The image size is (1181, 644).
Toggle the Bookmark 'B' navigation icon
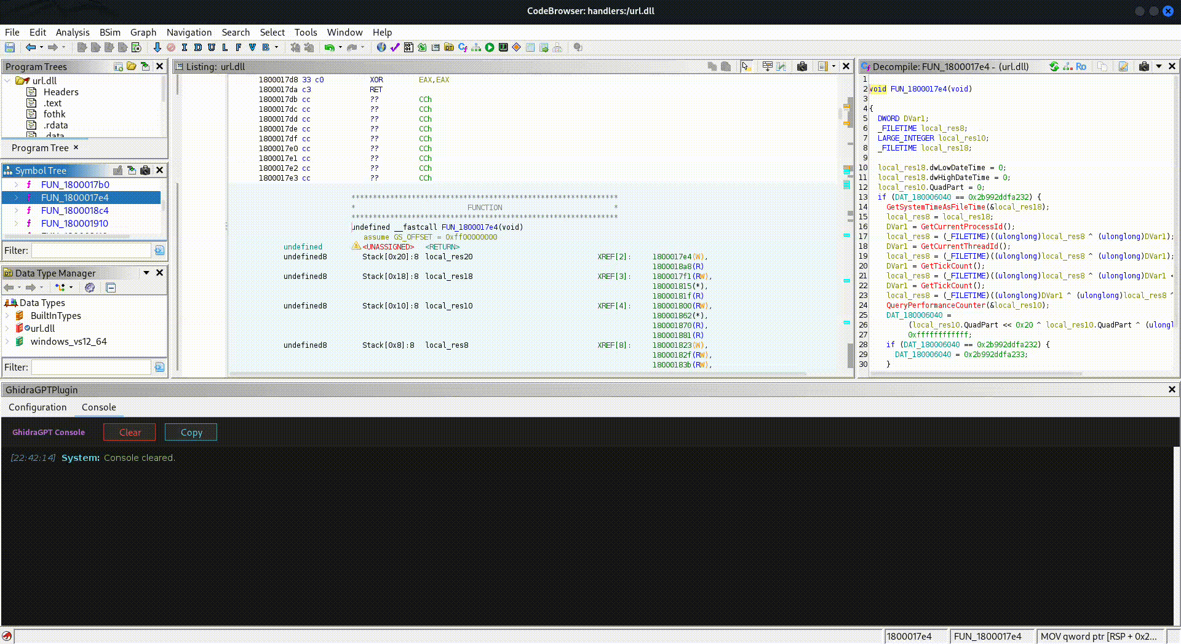click(266, 47)
